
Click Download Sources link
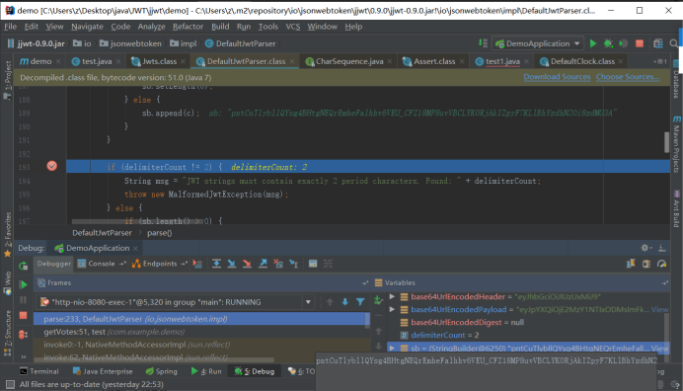pos(557,77)
